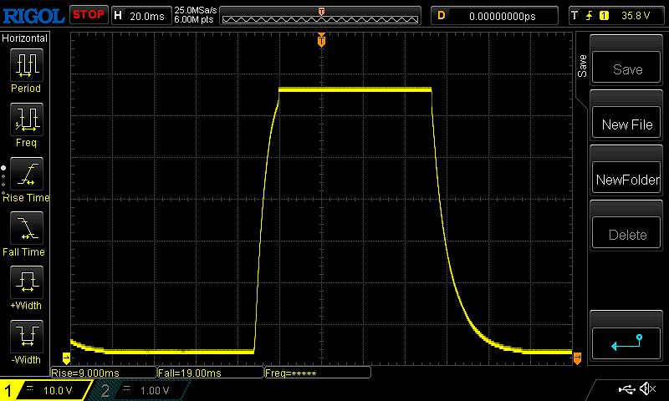Viewport: 669px width, 401px height.
Task: Click the Delete button
Action: coord(626,233)
